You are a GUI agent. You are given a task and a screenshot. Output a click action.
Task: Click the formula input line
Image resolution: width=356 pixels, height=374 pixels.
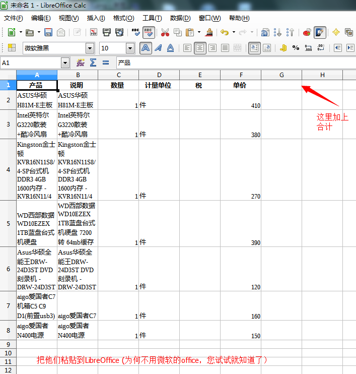click(232, 63)
